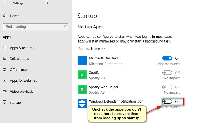Screen dimensions: 207x123
Task: Enable the Spotify startup toggle
Action: tap(167, 73)
